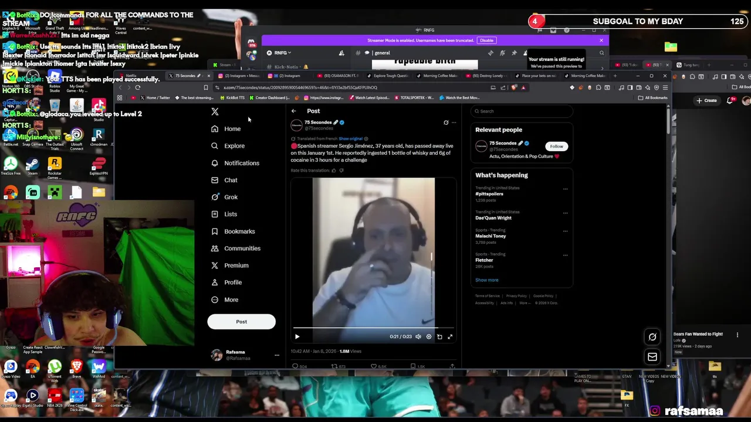Rate the translation thumbs up
751x422 pixels.
click(x=334, y=171)
